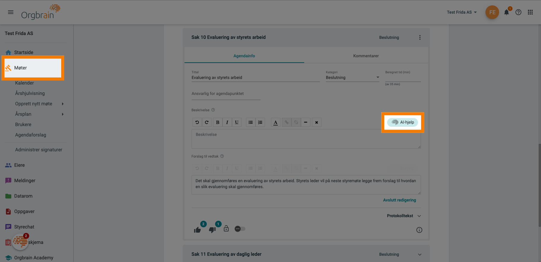Toggle bold in Beskrivelse toolbar
The width and height of the screenshot is (541, 262).
click(217, 122)
